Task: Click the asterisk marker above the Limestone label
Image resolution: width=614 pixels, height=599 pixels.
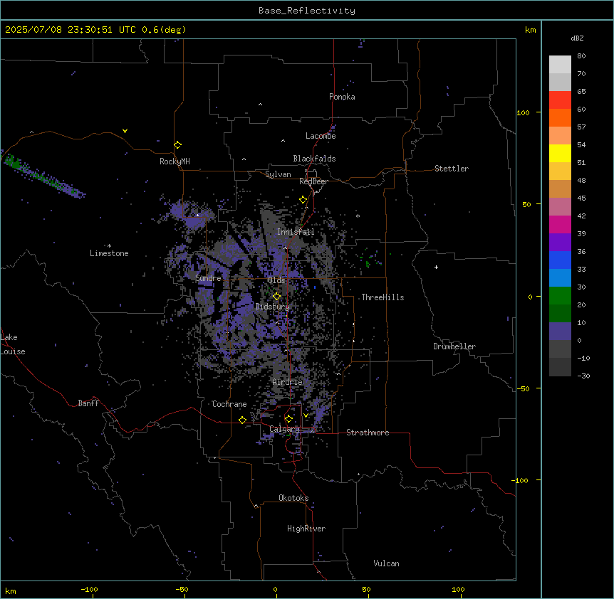Action: (x=109, y=246)
